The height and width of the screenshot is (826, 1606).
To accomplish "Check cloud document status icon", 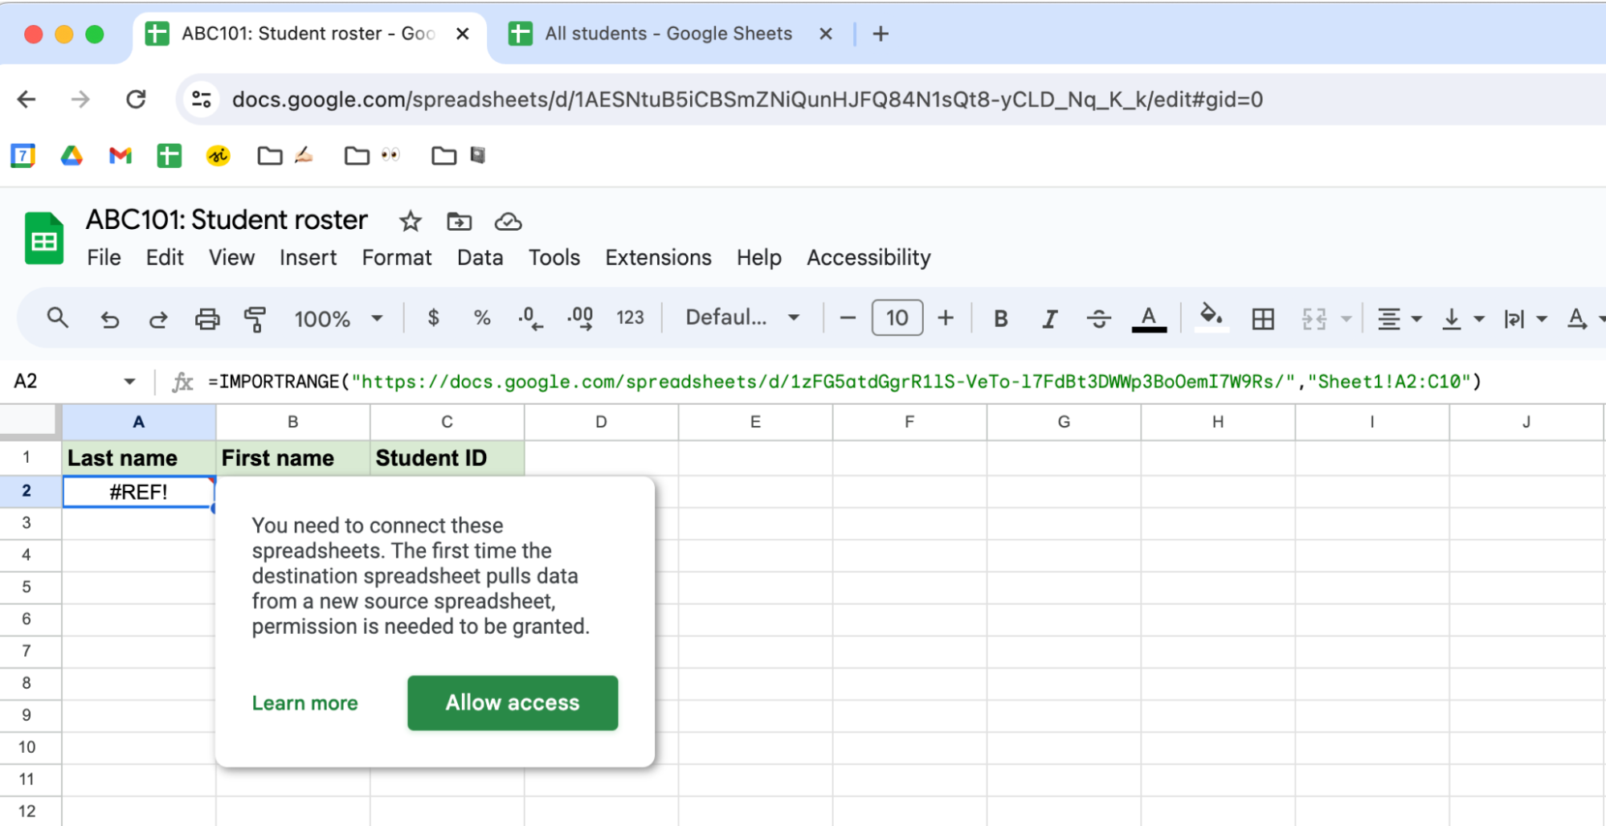I will pyautogui.click(x=508, y=221).
